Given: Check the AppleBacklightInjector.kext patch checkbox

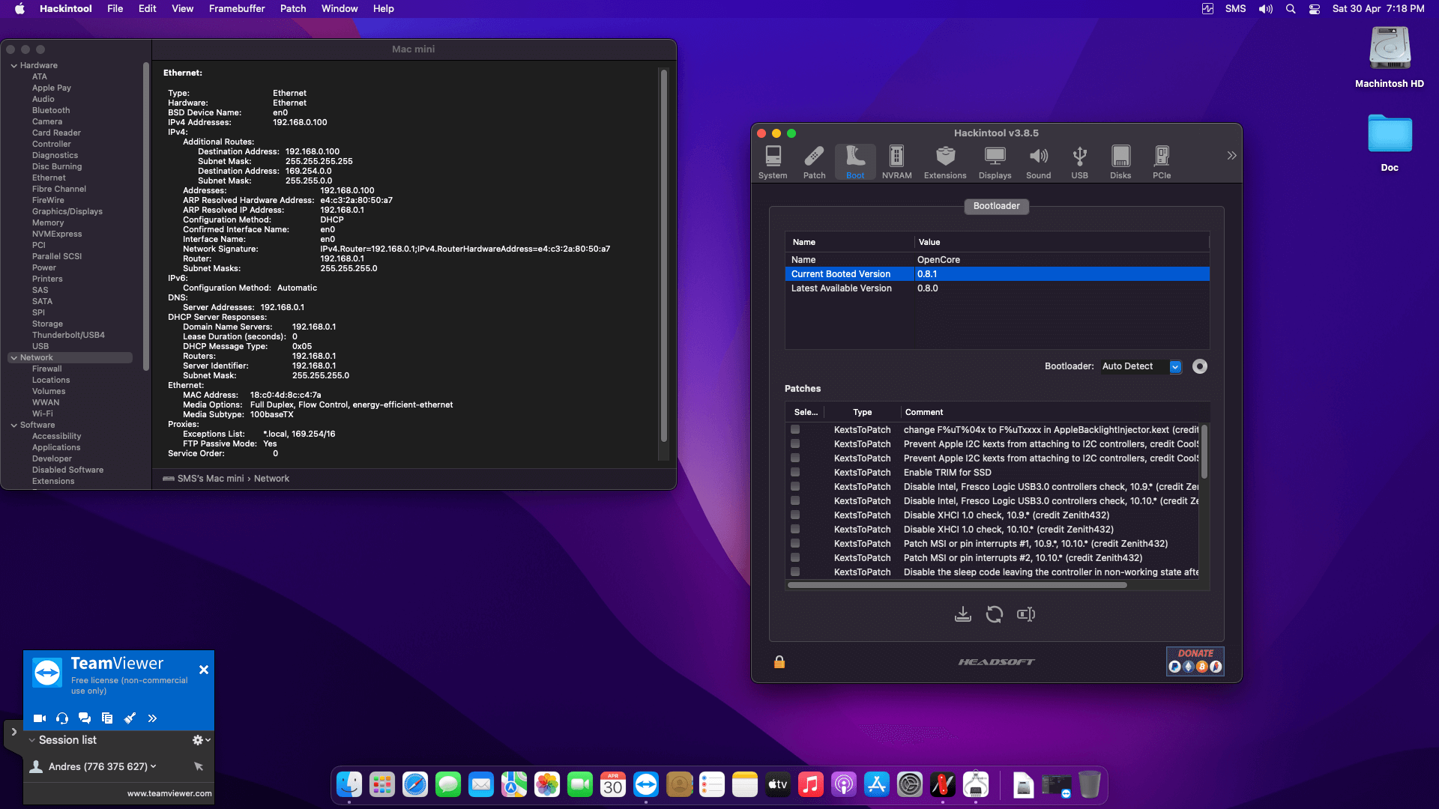Looking at the screenshot, I should tap(794, 430).
